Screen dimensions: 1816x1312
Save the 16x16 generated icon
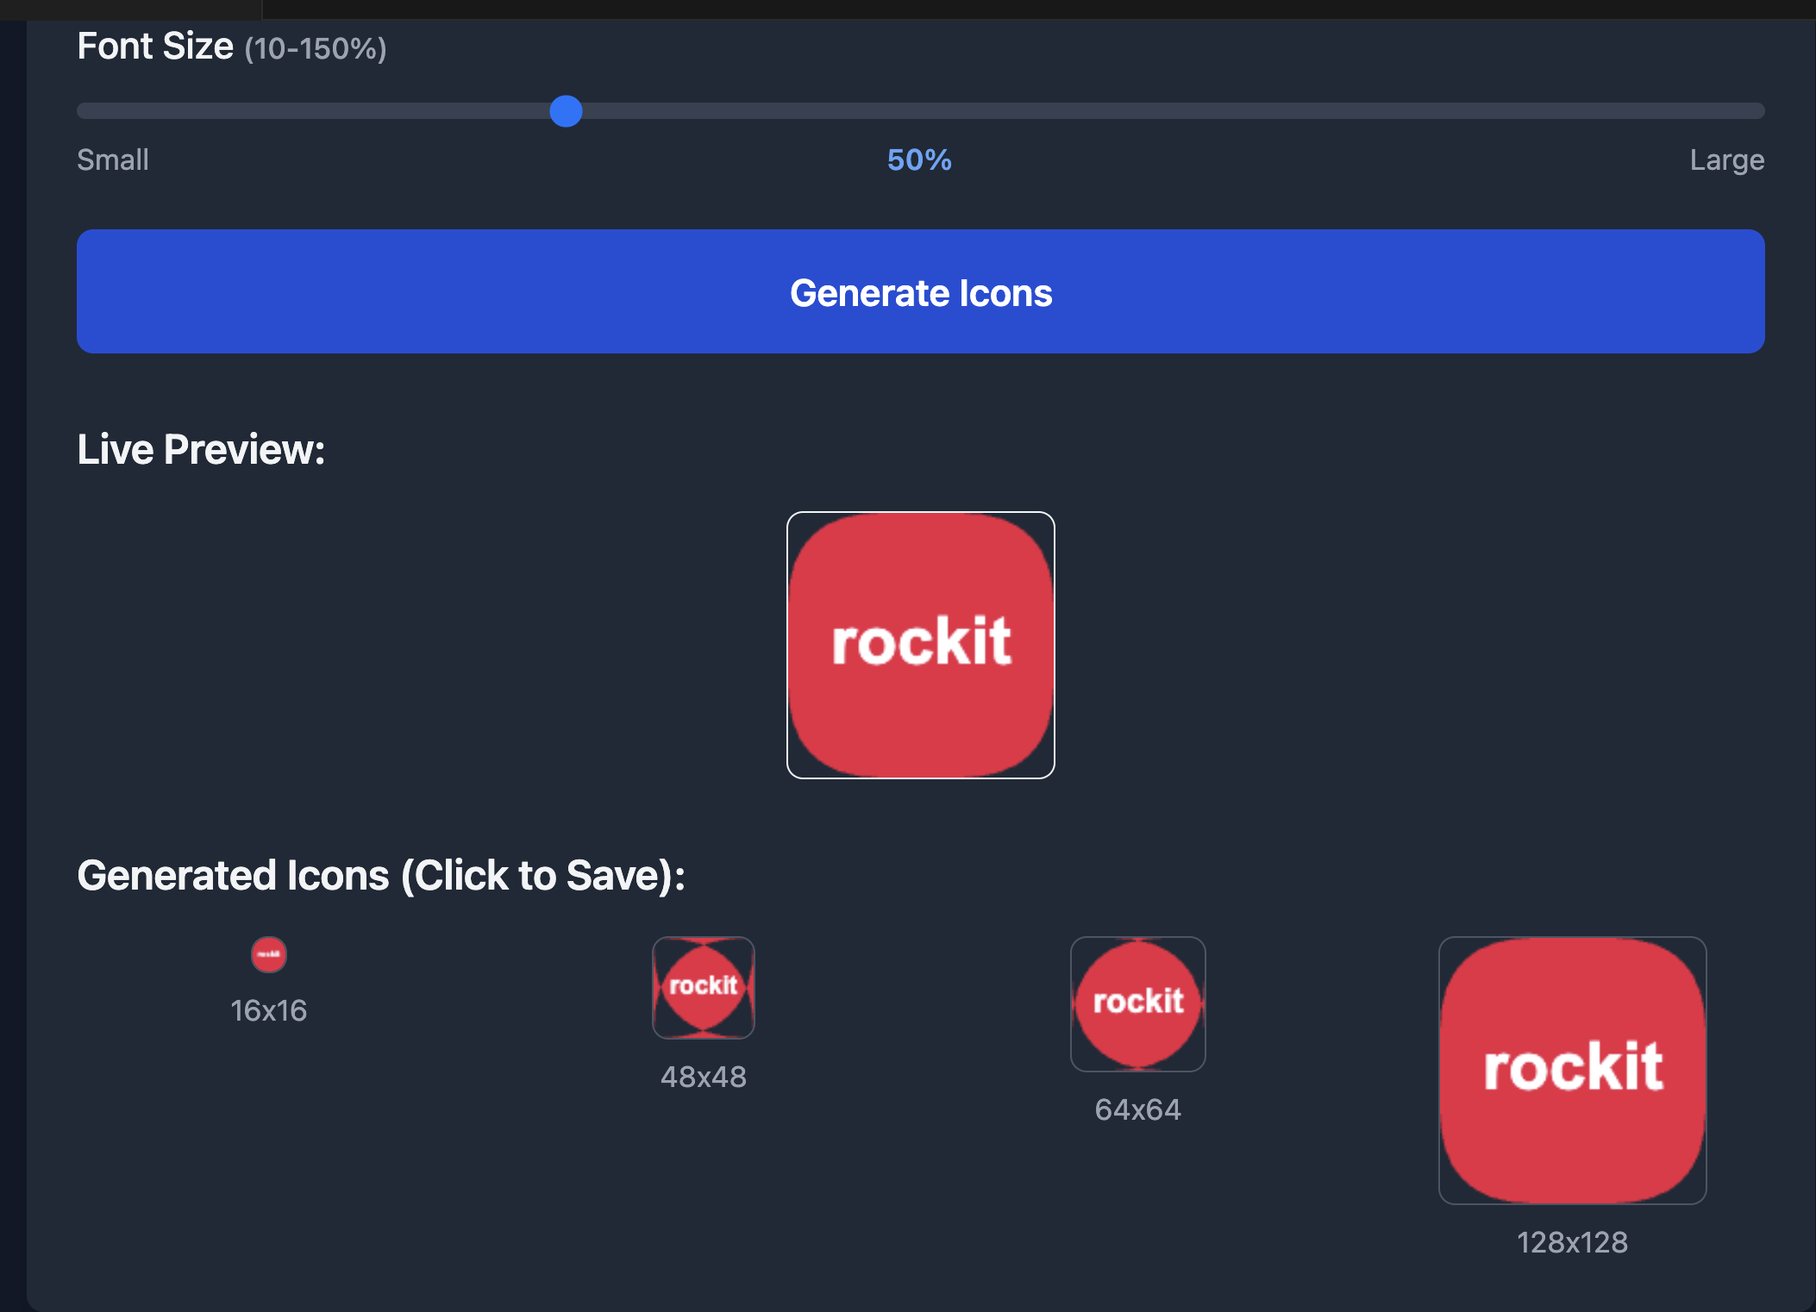pos(268,954)
